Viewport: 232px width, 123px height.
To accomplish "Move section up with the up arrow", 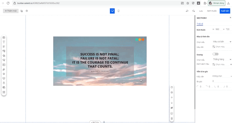I will point(172,98).
